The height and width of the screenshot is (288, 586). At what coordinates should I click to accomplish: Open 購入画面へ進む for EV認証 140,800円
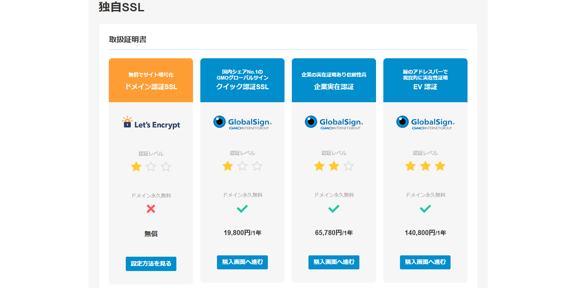[425, 262]
